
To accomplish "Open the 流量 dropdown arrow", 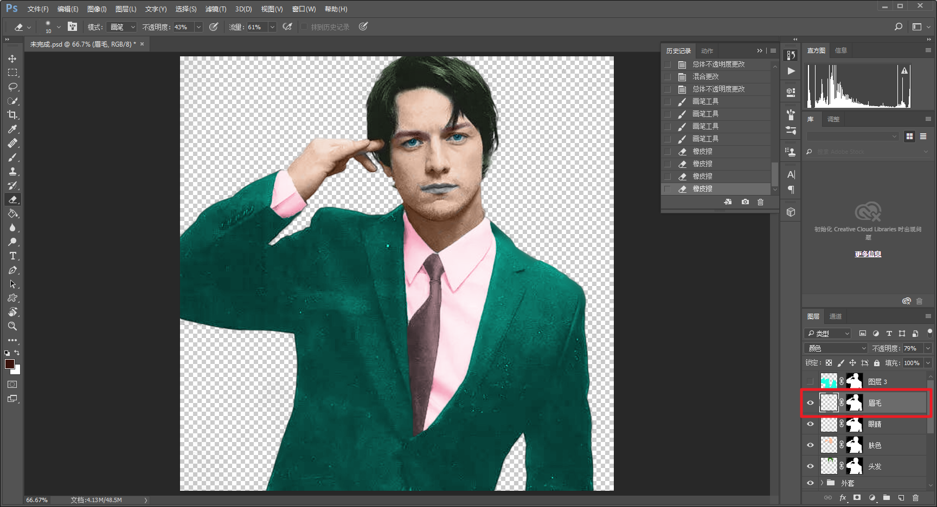I will pyautogui.click(x=272, y=27).
